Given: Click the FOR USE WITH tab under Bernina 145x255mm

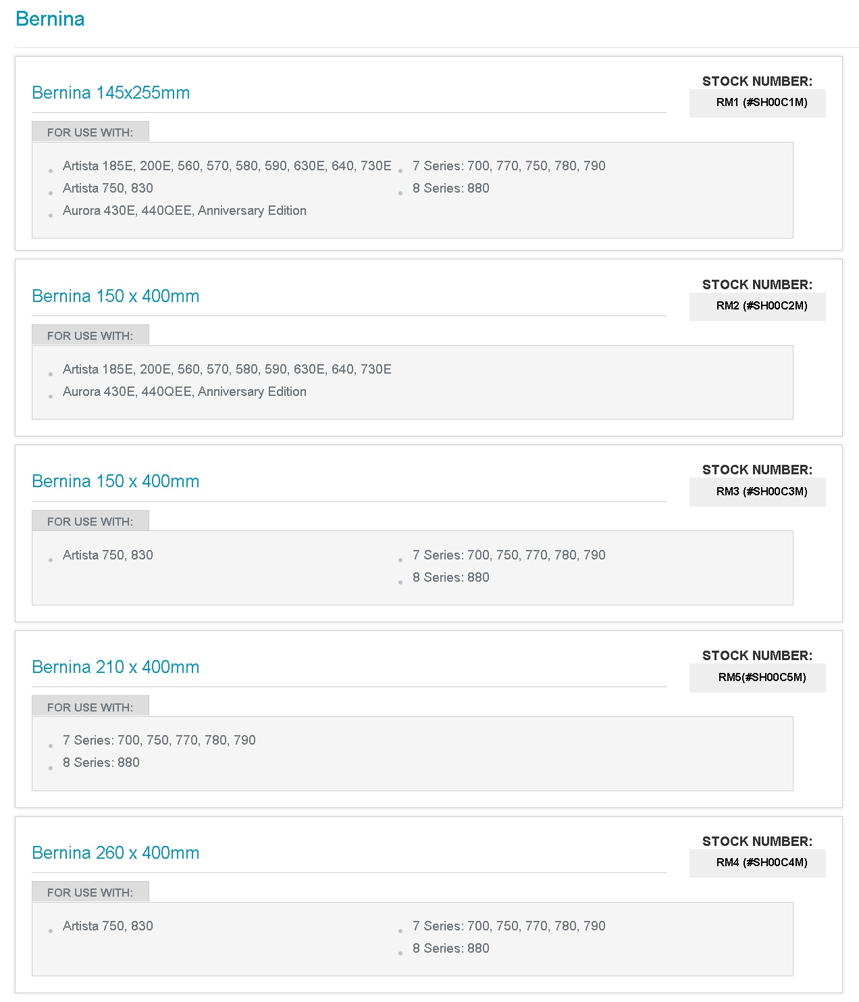Looking at the screenshot, I should click(90, 132).
